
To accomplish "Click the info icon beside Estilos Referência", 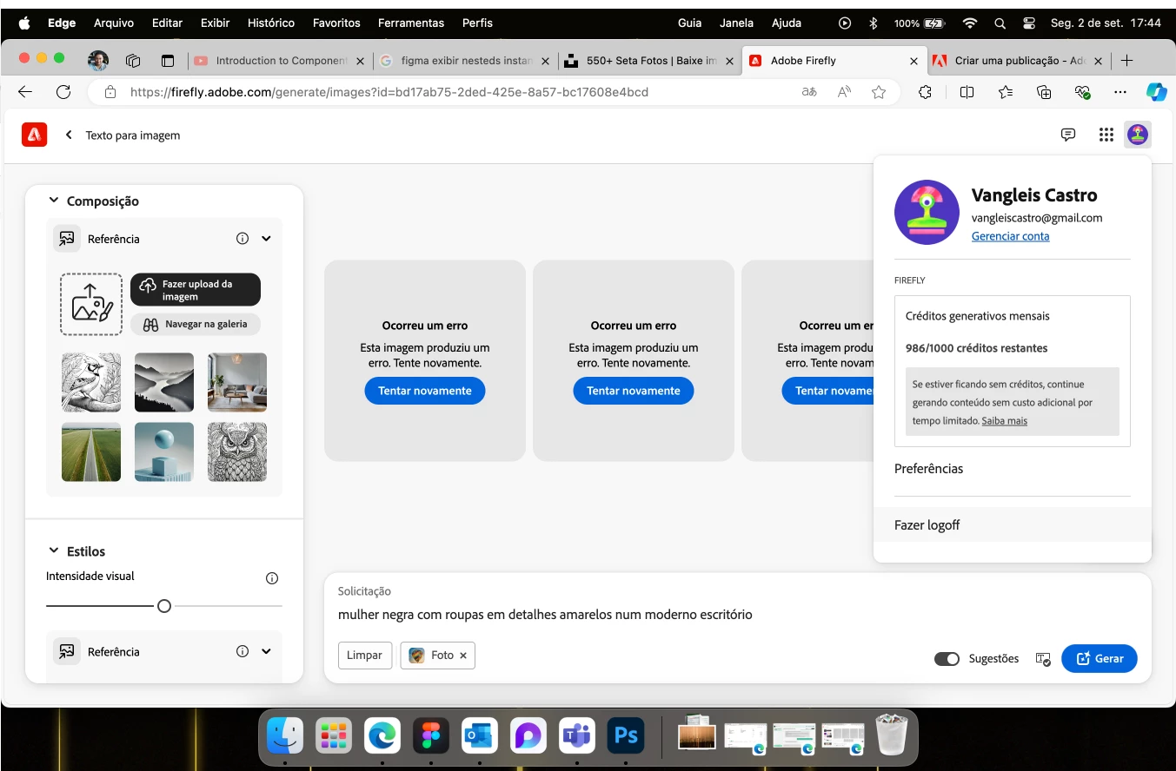I will coord(243,651).
